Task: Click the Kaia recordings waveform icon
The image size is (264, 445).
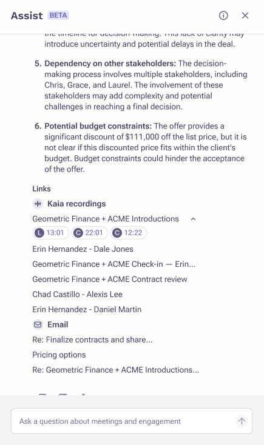Action: coord(38,204)
